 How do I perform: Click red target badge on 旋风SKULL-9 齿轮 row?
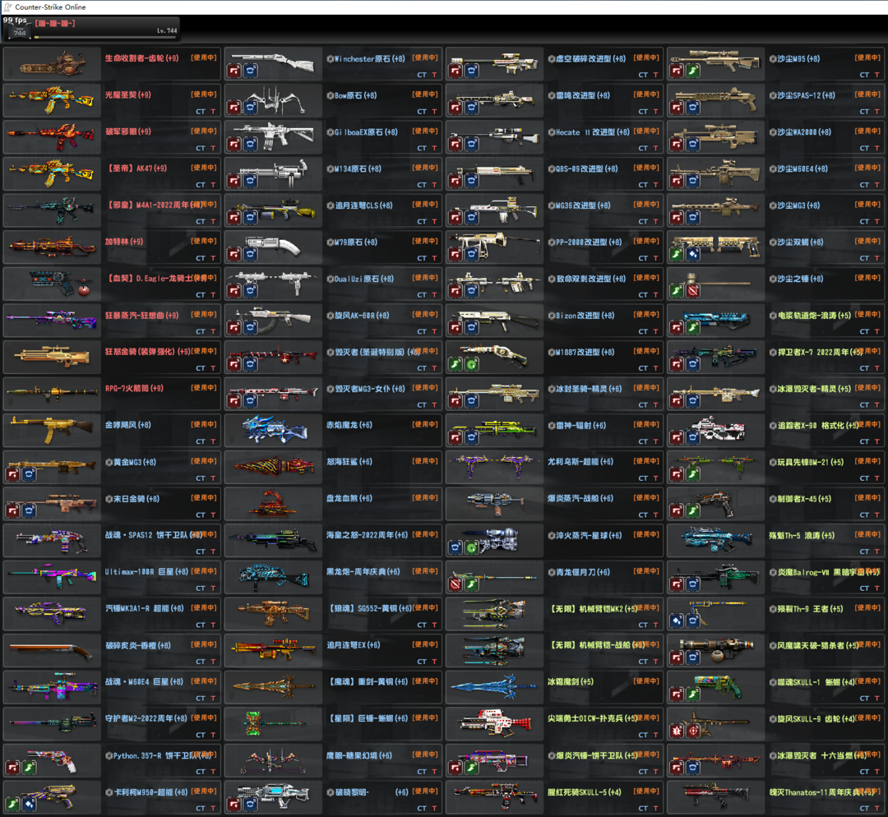(692, 731)
